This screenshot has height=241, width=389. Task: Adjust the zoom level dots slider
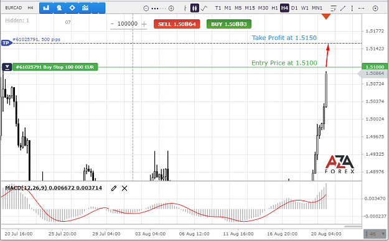tap(159, 9)
